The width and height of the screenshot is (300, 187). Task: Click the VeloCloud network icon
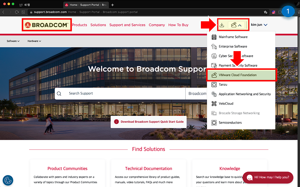coord(214,104)
